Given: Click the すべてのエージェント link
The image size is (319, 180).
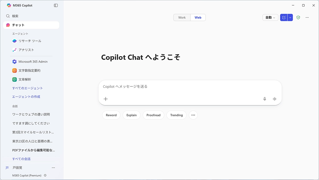Looking at the screenshot, I should pyautogui.click(x=27, y=88).
